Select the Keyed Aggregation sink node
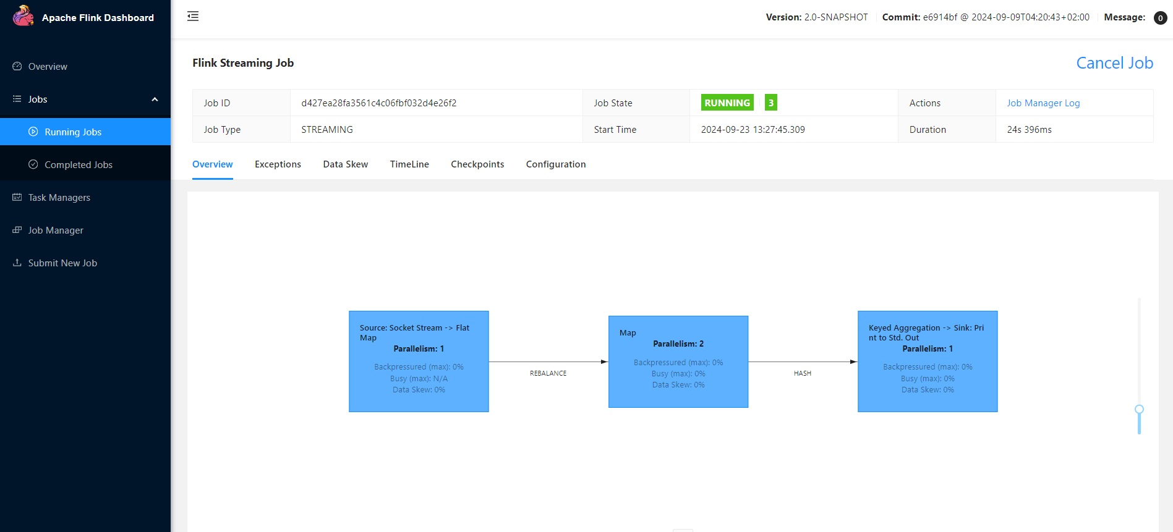Screen dimensions: 1173x532 pyautogui.click(x=928, y=361)
